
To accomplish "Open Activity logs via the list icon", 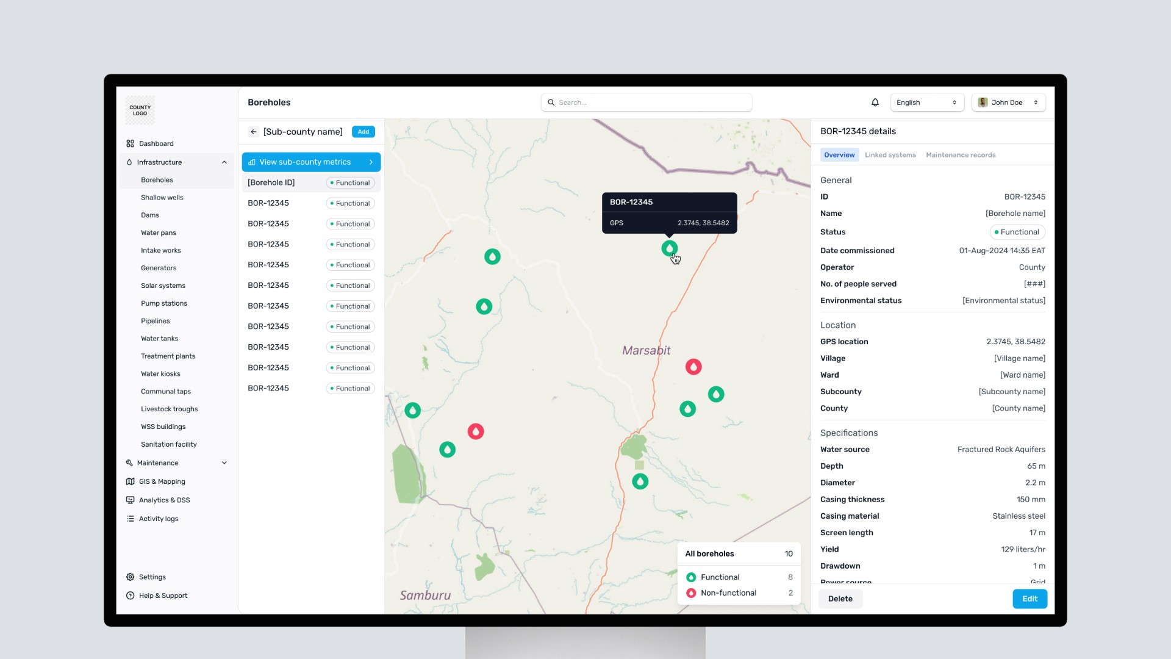I will [130, 519].
